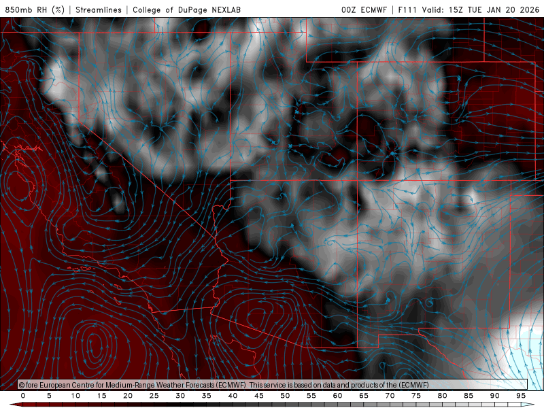Click the ECMWF copyright notice banner
This screenshot has height=408, width=544.
[x=273, y=385]
